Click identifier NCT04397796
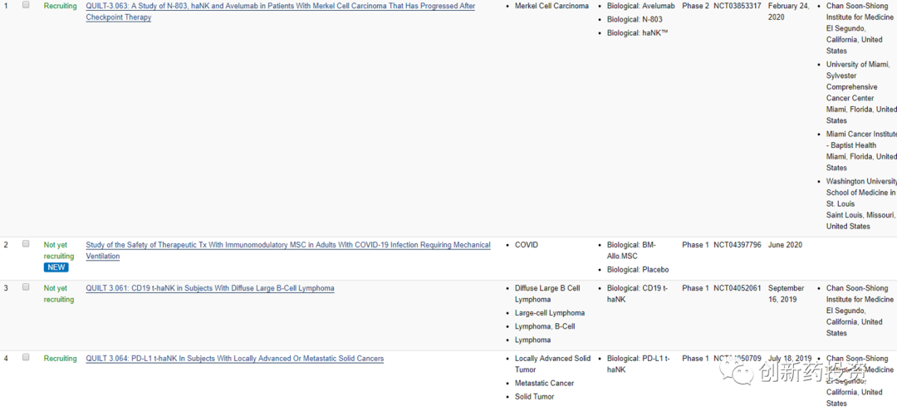The image size is (897, 411). pyautogui.click(x=737, y=245)
